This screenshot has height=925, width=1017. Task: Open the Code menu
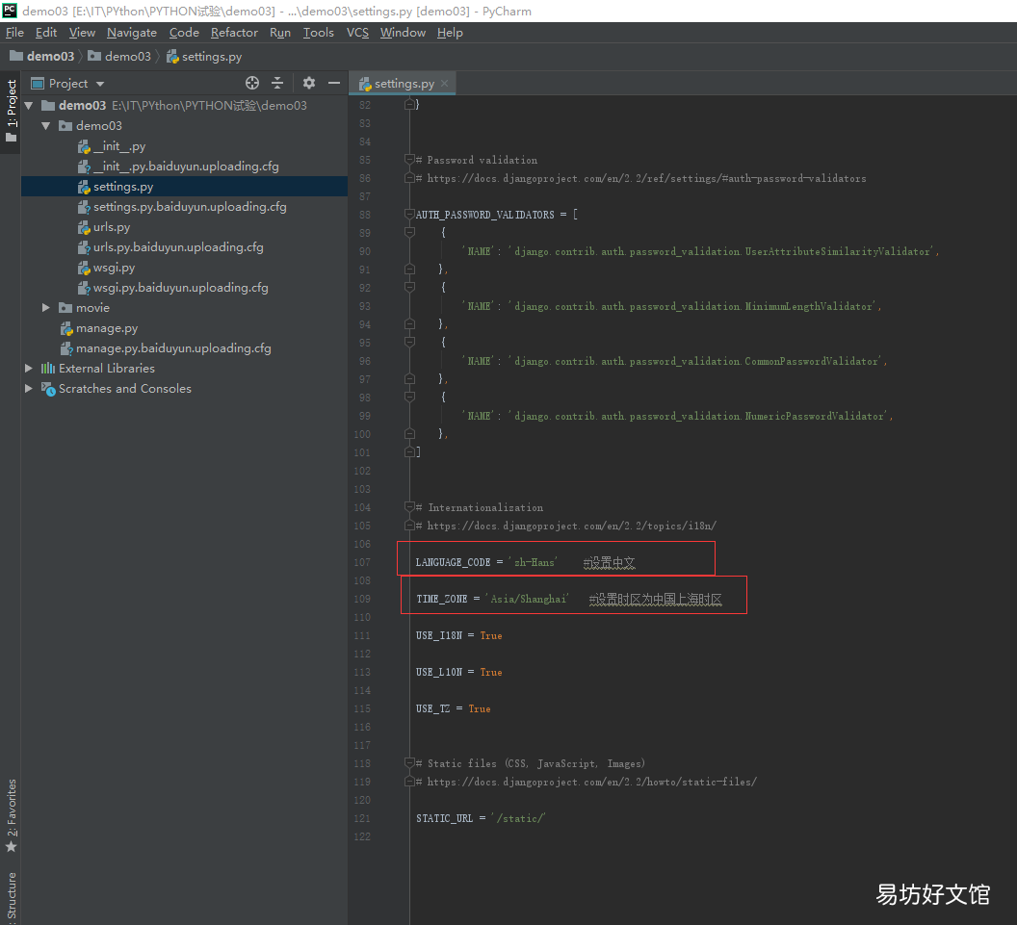click(184, 33)
